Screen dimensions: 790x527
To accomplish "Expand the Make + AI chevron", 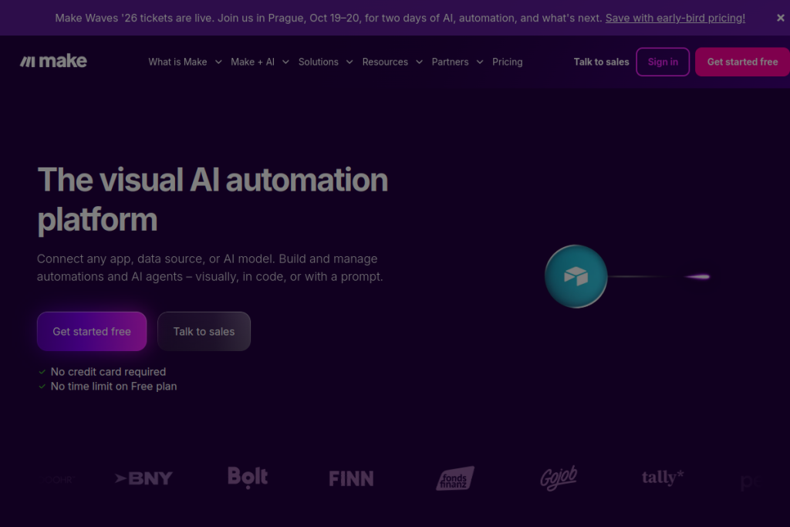I will [285, 62].
